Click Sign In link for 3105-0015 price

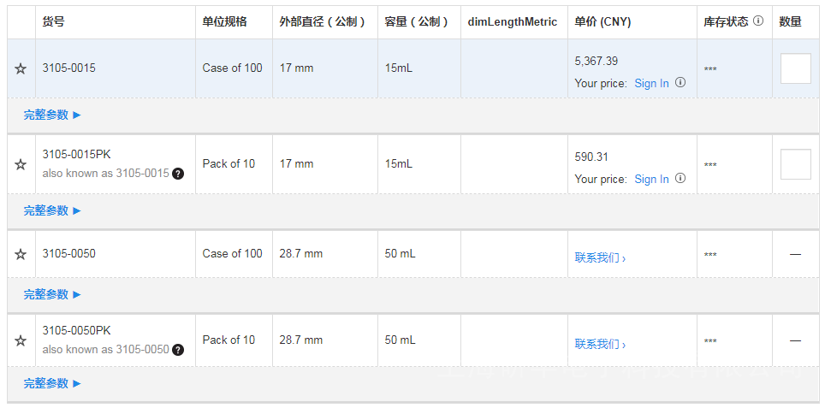click(651, 83)
